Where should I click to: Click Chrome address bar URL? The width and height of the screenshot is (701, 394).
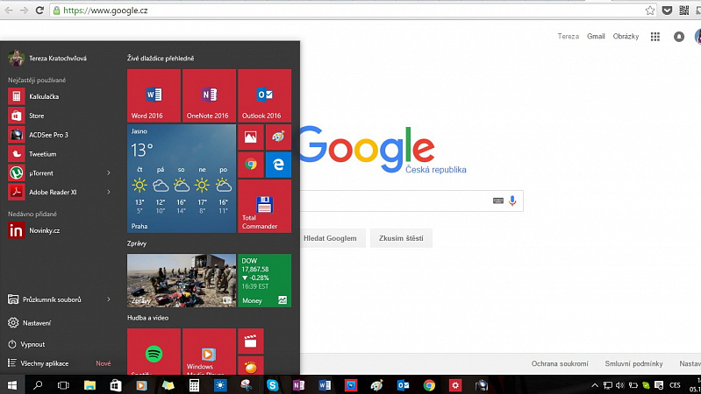105,11
